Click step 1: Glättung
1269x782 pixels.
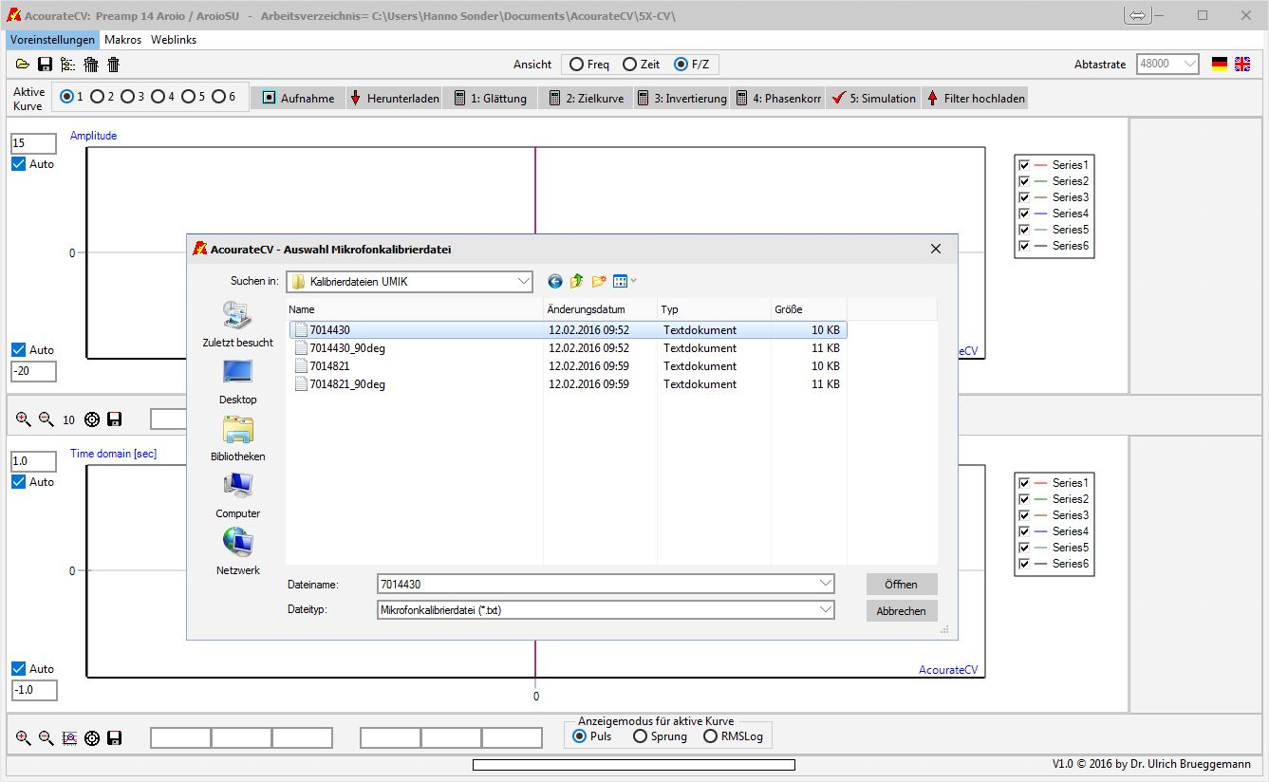[490, 98]
